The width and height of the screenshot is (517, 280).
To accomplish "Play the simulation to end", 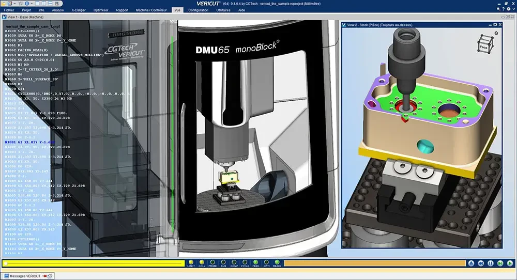I will pos(510,263).
